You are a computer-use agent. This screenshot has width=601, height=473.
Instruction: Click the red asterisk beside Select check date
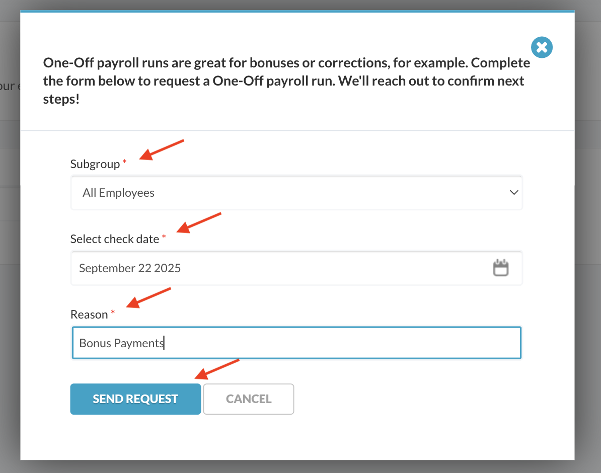click(x=164, y=238)
